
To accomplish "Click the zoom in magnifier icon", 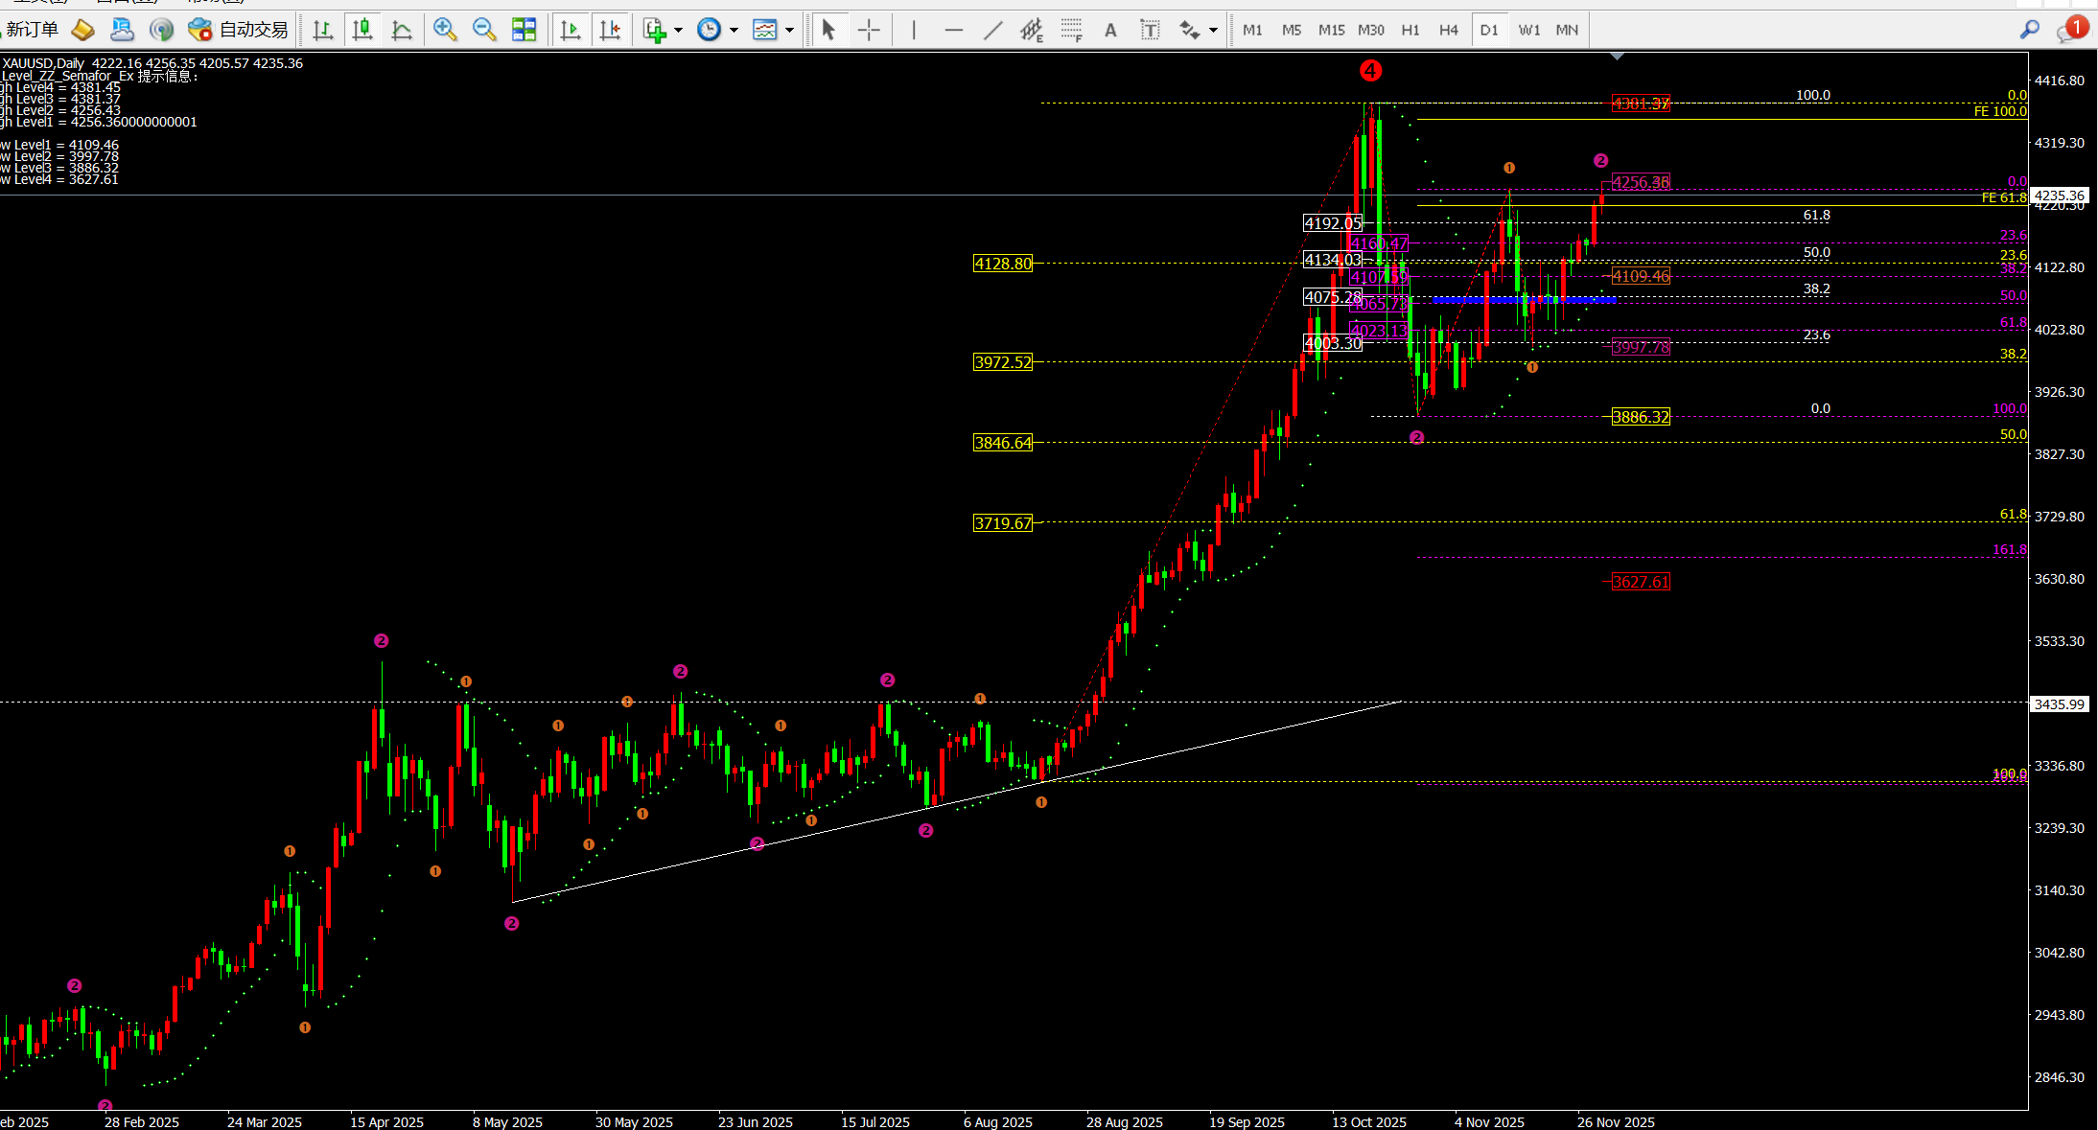I will tap(444, 30).
